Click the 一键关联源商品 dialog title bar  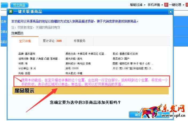pyautogui.click(x=90, y=12)
